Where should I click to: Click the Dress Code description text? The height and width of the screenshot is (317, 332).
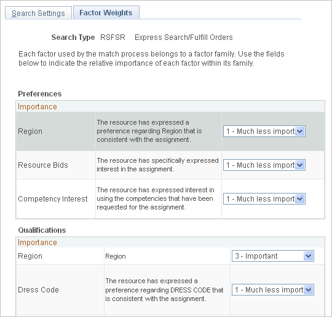click(x=164, y=290)
